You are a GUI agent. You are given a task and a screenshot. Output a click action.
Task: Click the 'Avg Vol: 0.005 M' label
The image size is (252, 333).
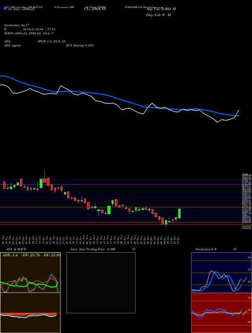[x=161, y=9]
